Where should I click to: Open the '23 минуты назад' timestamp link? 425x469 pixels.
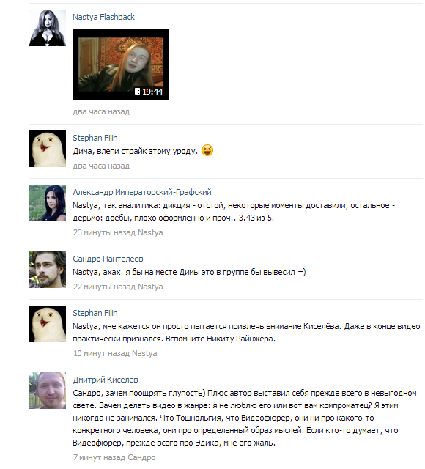104,232
